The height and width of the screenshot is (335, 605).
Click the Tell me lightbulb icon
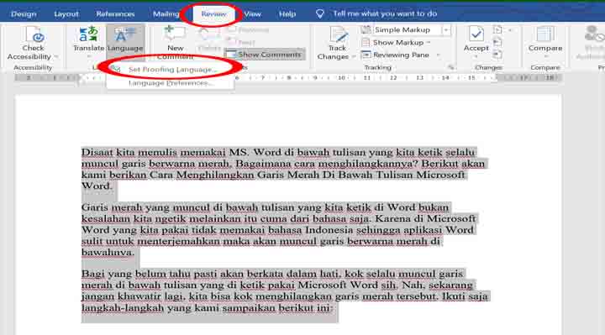pos(320,14)
